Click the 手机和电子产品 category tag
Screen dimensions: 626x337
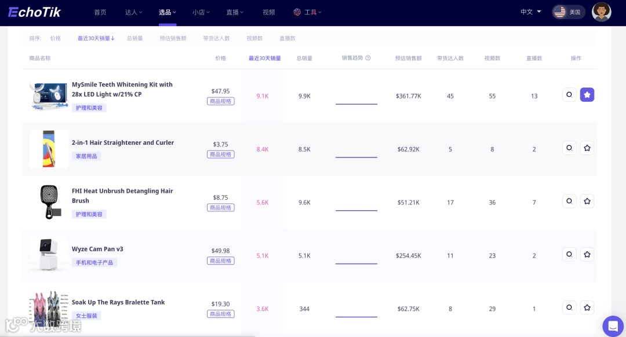94,262
